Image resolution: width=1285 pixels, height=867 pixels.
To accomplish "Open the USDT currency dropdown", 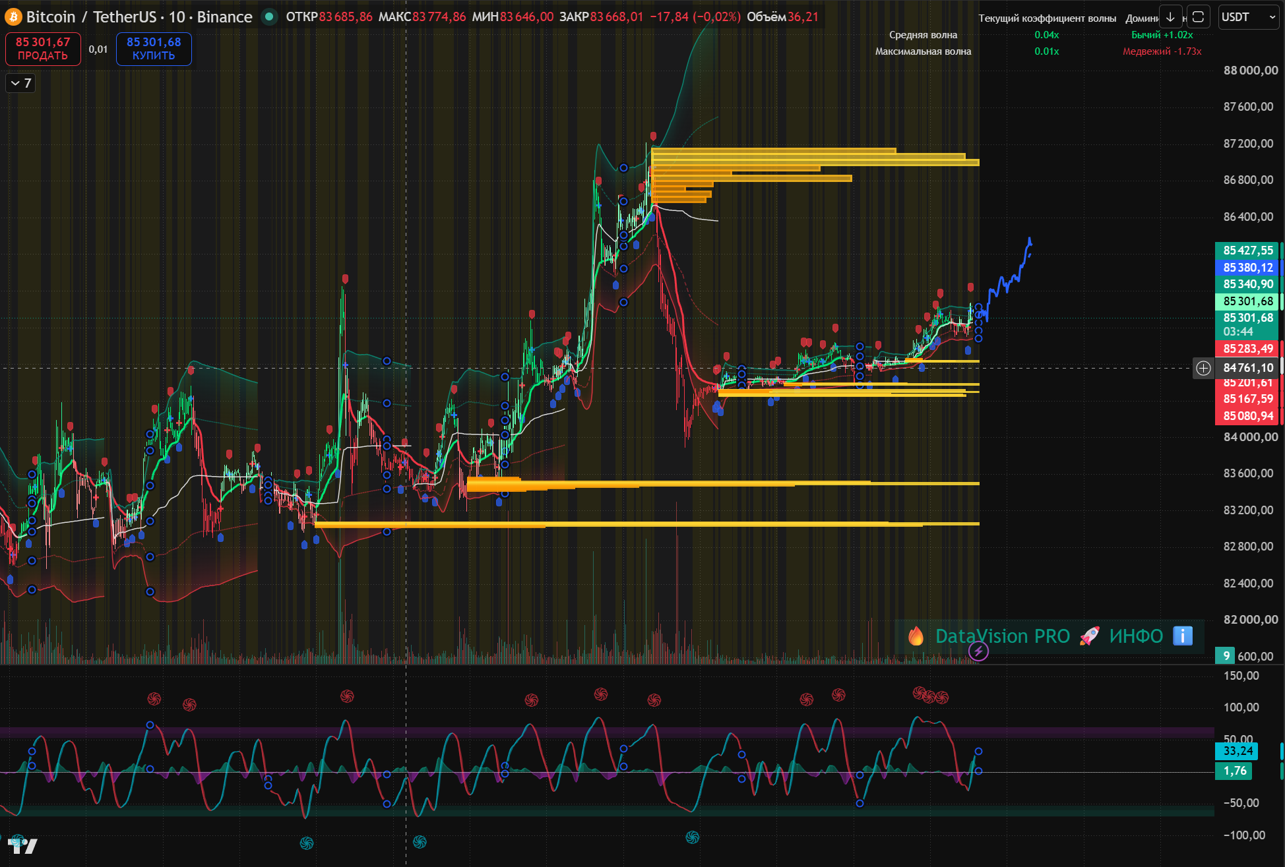I will 1249,17.
